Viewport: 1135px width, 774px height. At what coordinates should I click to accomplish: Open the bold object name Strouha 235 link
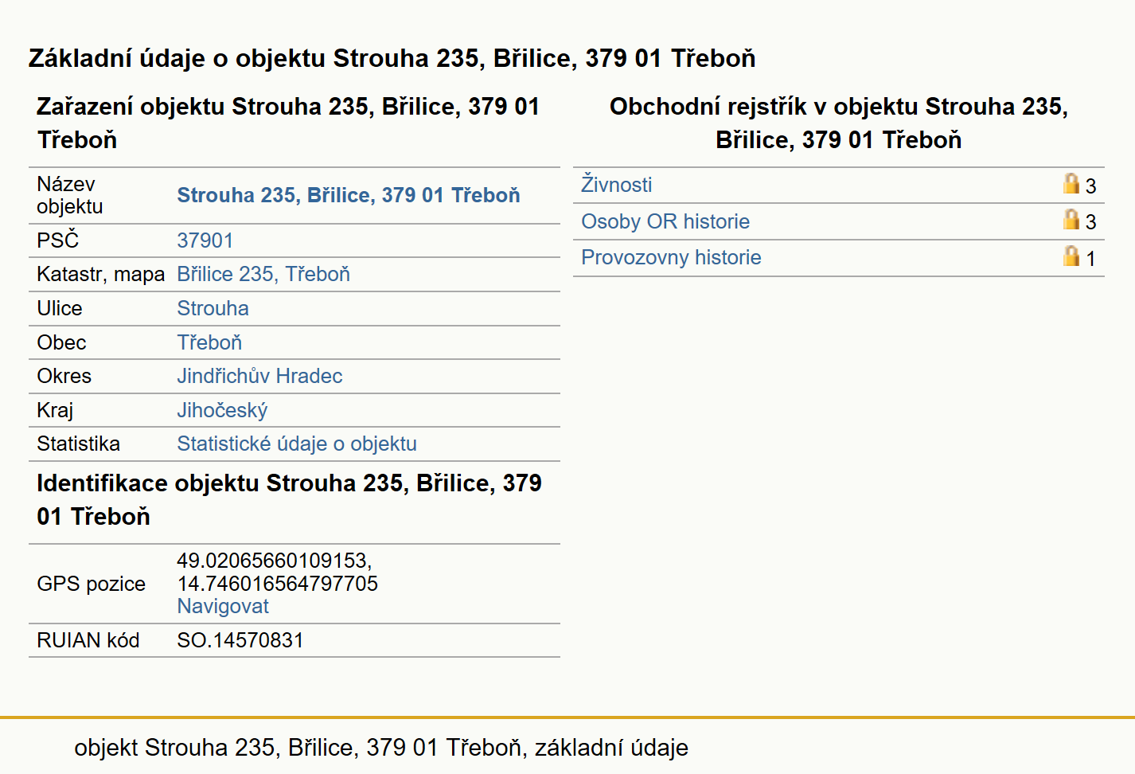(349, 195)
